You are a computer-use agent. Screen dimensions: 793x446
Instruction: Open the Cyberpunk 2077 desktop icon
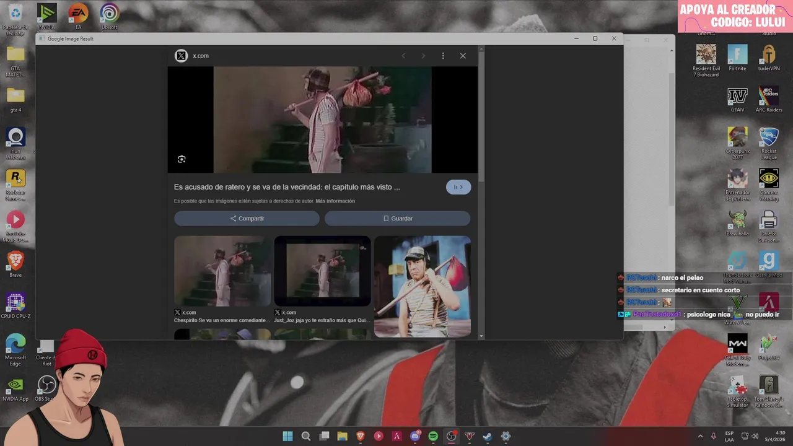(x=737, y=144)
